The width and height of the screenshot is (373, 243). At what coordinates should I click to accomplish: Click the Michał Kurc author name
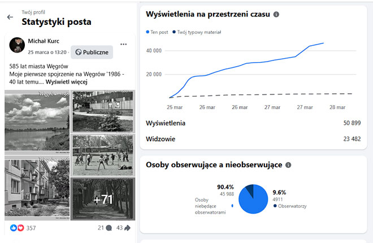coord(44,41)
